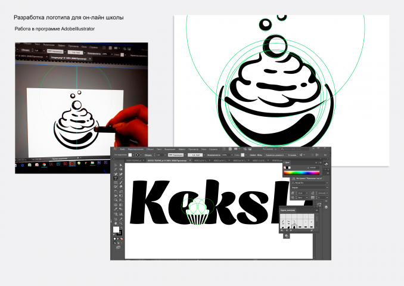Click the Установки button
This screenshot has height=286, width=404.
pyautogui.click(x=292, y=155)
